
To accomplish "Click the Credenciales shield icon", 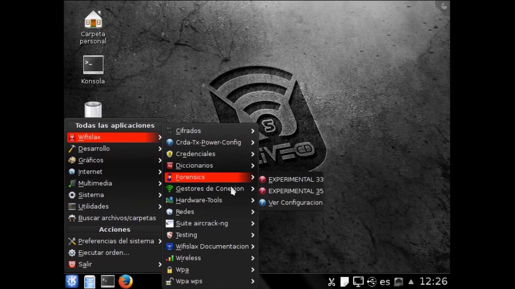I will click(170, 154).
